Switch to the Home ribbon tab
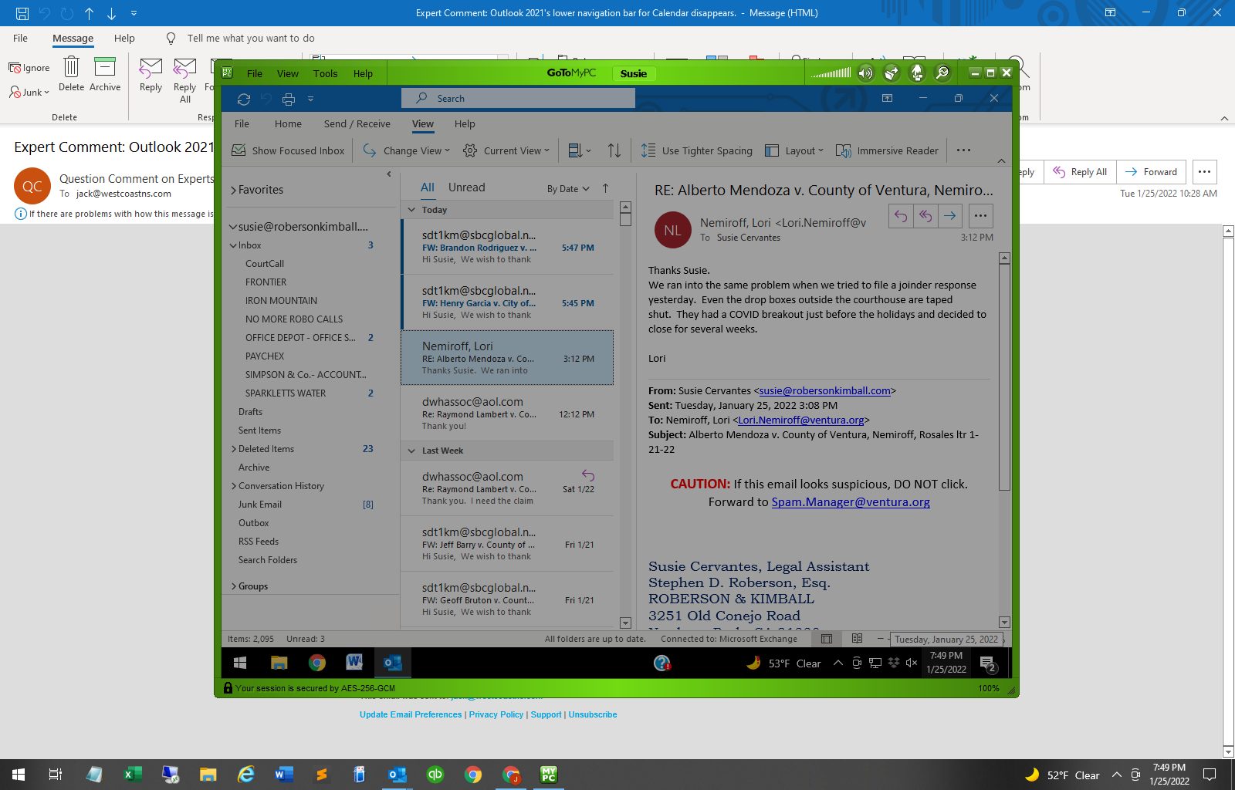 [288, 123]
